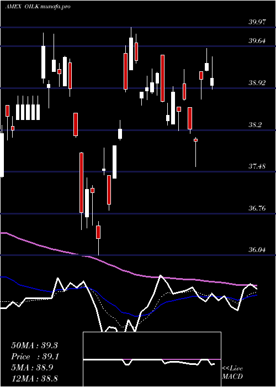Click the AMEX OILK munafa.pro title

coord(38,7)
